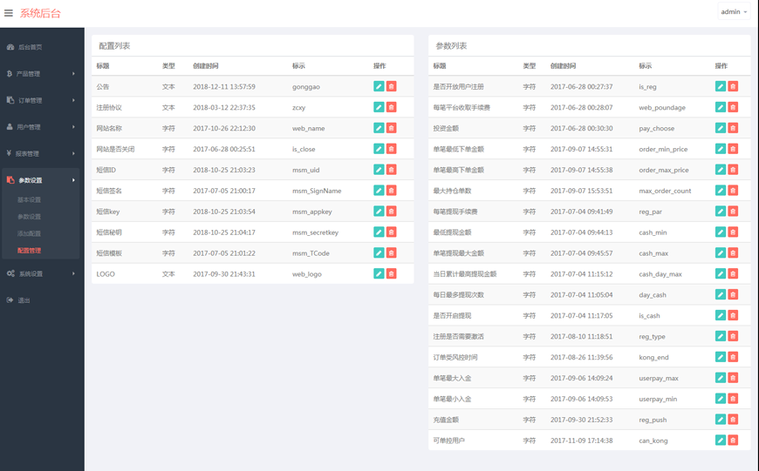This screenshot has width=759, height=471.
Task: Expand 系统设置 sidebar menu
Action: [x=41, y=273]
